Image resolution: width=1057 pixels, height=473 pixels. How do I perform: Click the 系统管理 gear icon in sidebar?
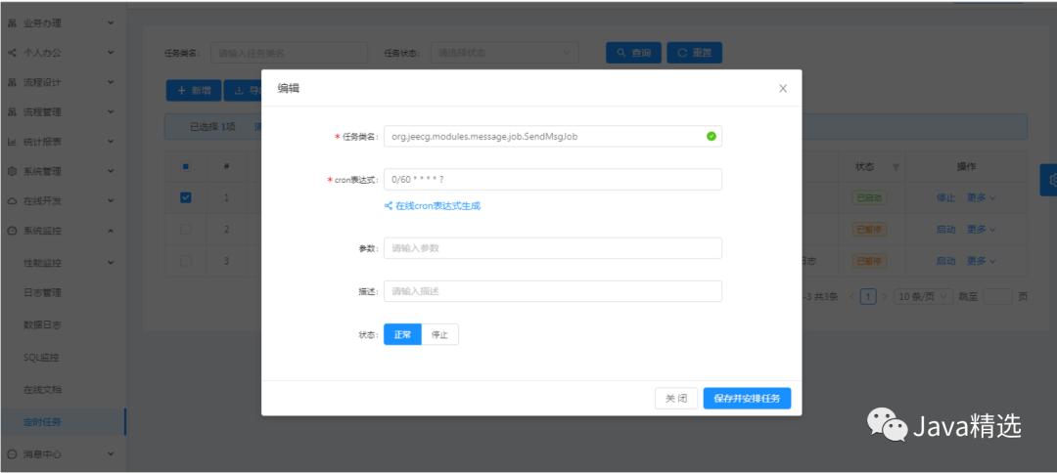pyautogui.click(x=12, y=171)
